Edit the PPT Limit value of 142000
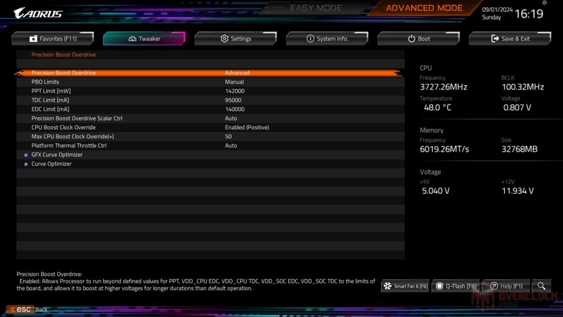The height and width of the screenshot is (317, 563). (x=234, y=90)
